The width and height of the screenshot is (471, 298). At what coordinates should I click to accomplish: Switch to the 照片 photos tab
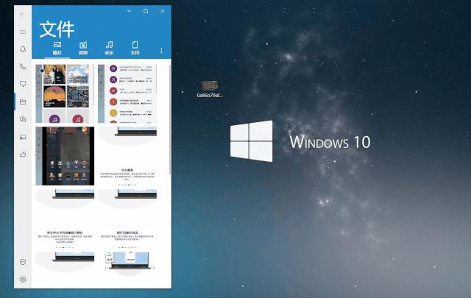57,49
